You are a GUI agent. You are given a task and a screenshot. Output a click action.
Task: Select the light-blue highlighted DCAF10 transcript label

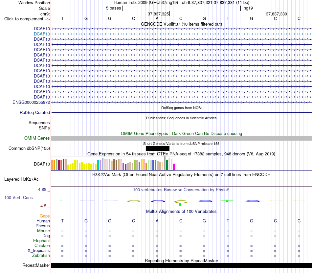coord(42,34)
